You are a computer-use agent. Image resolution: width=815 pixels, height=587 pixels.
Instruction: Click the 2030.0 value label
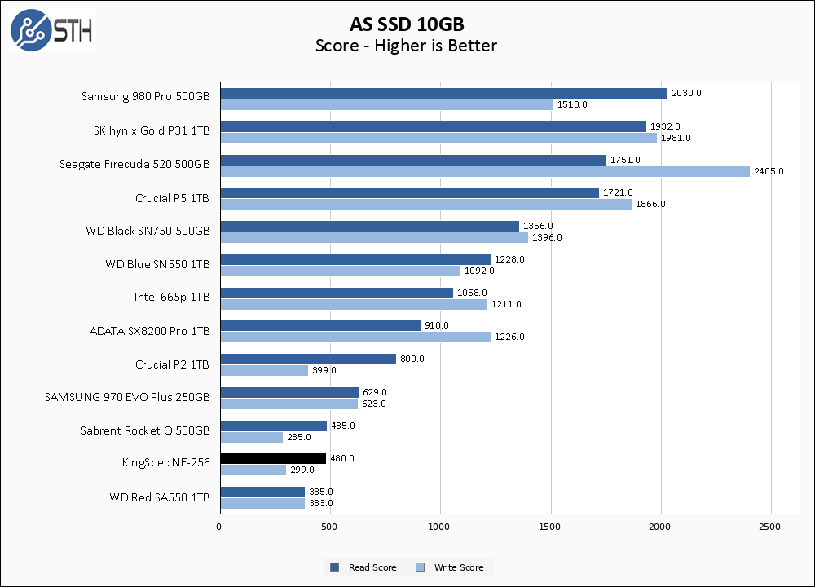pos(686,93)
